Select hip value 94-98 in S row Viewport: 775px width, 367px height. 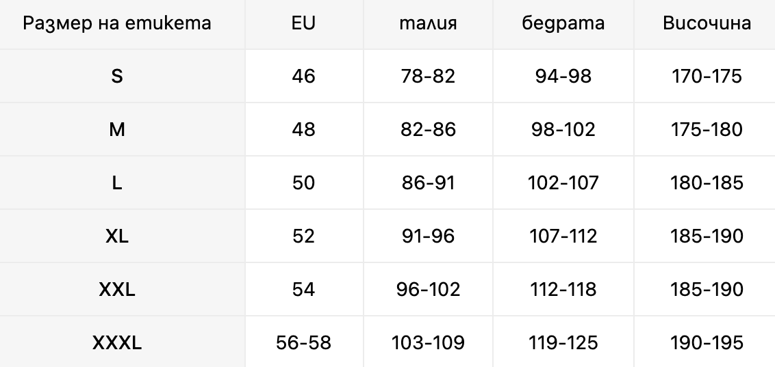[563, 76]
